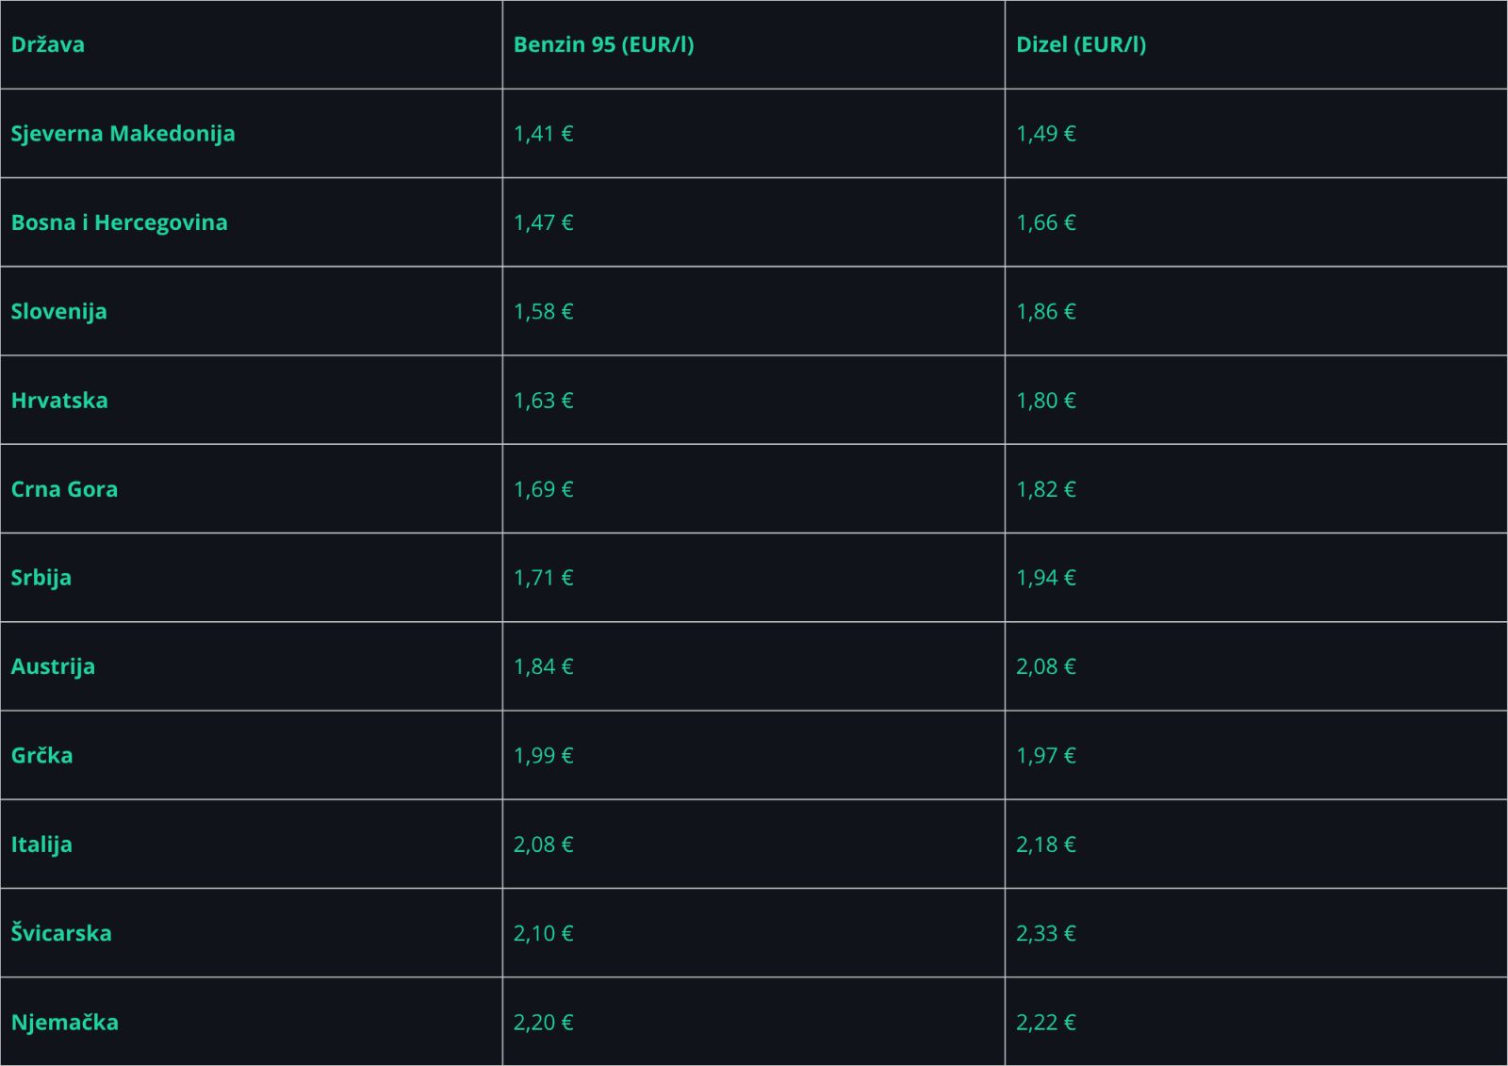
Task: Click the Benzin 95 (EUR/l) header
Action: tap(603, 44)
